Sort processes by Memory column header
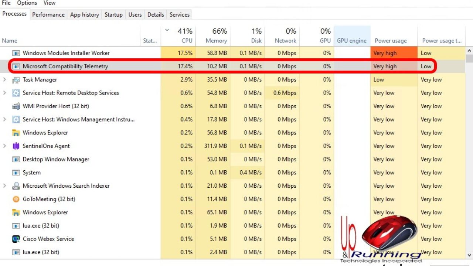473x266 pixels. click(216, 36)
